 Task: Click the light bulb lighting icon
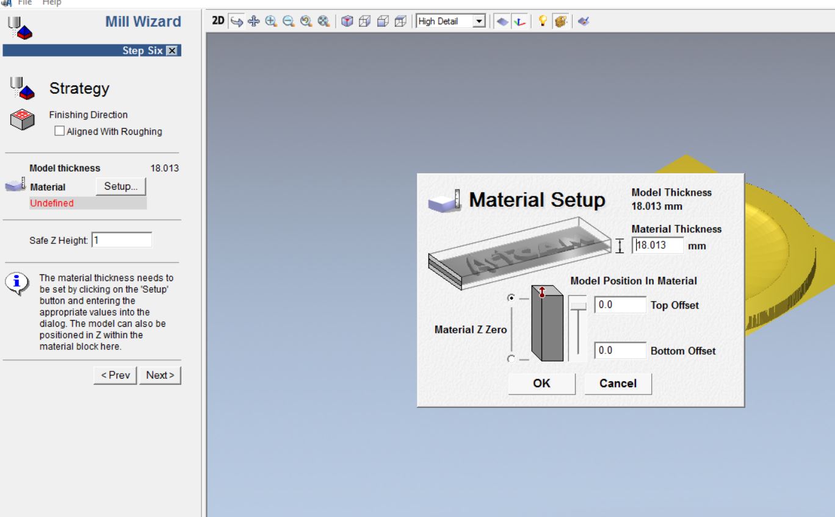tap(542, 21)
